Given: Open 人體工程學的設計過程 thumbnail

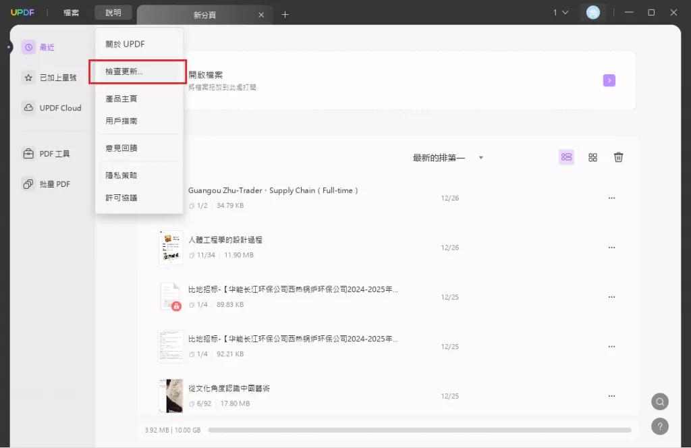Looking at the screenshot, I should [171, 248].
